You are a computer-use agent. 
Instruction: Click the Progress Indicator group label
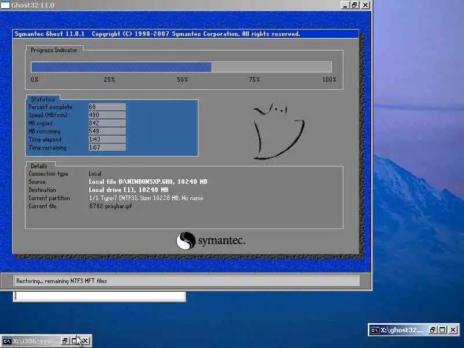pos(54,50)
